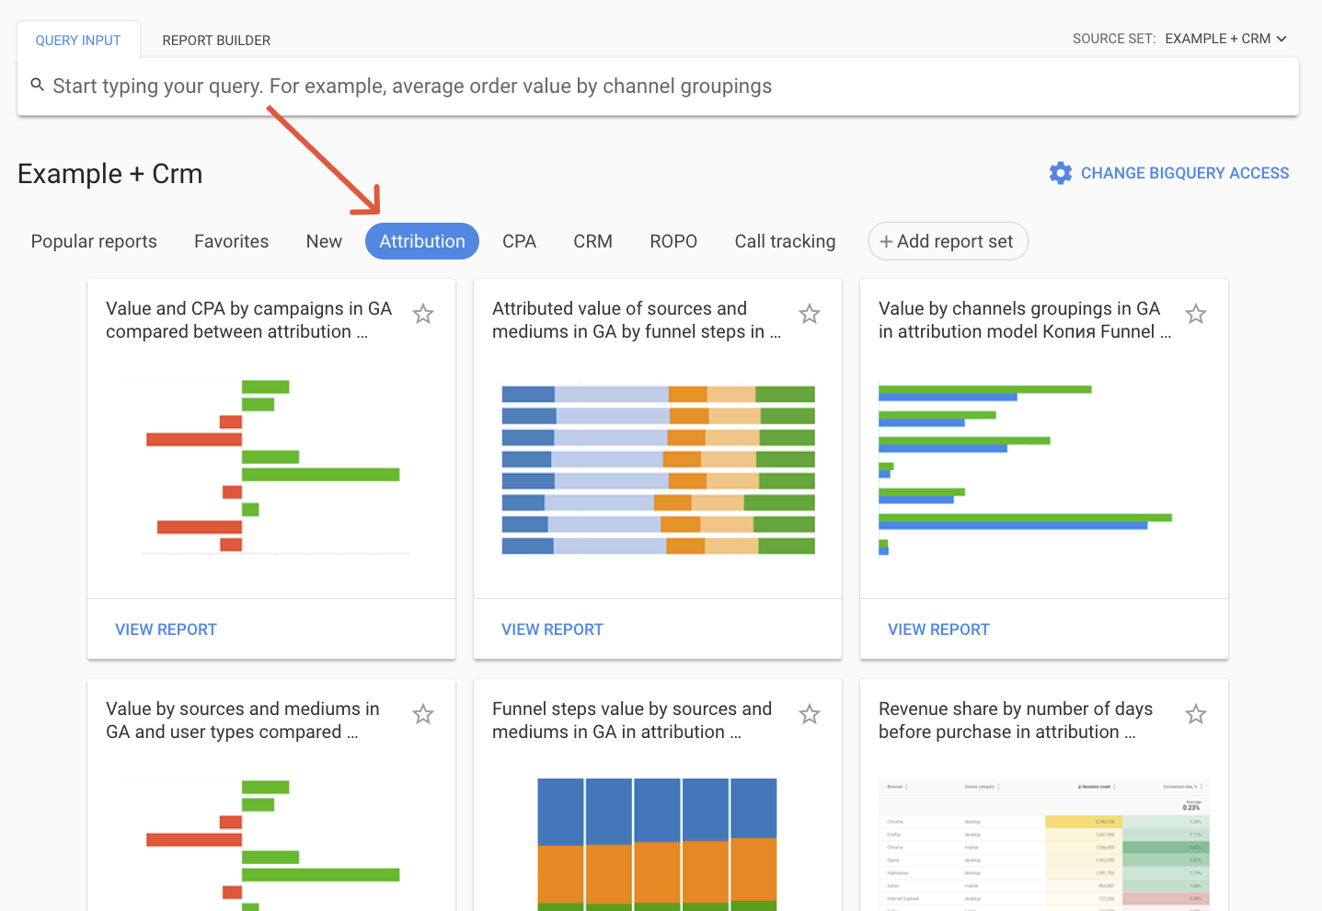Click Change BigQuery Access link
This screenshot has width=1322, height=911.
point(1185,173)
